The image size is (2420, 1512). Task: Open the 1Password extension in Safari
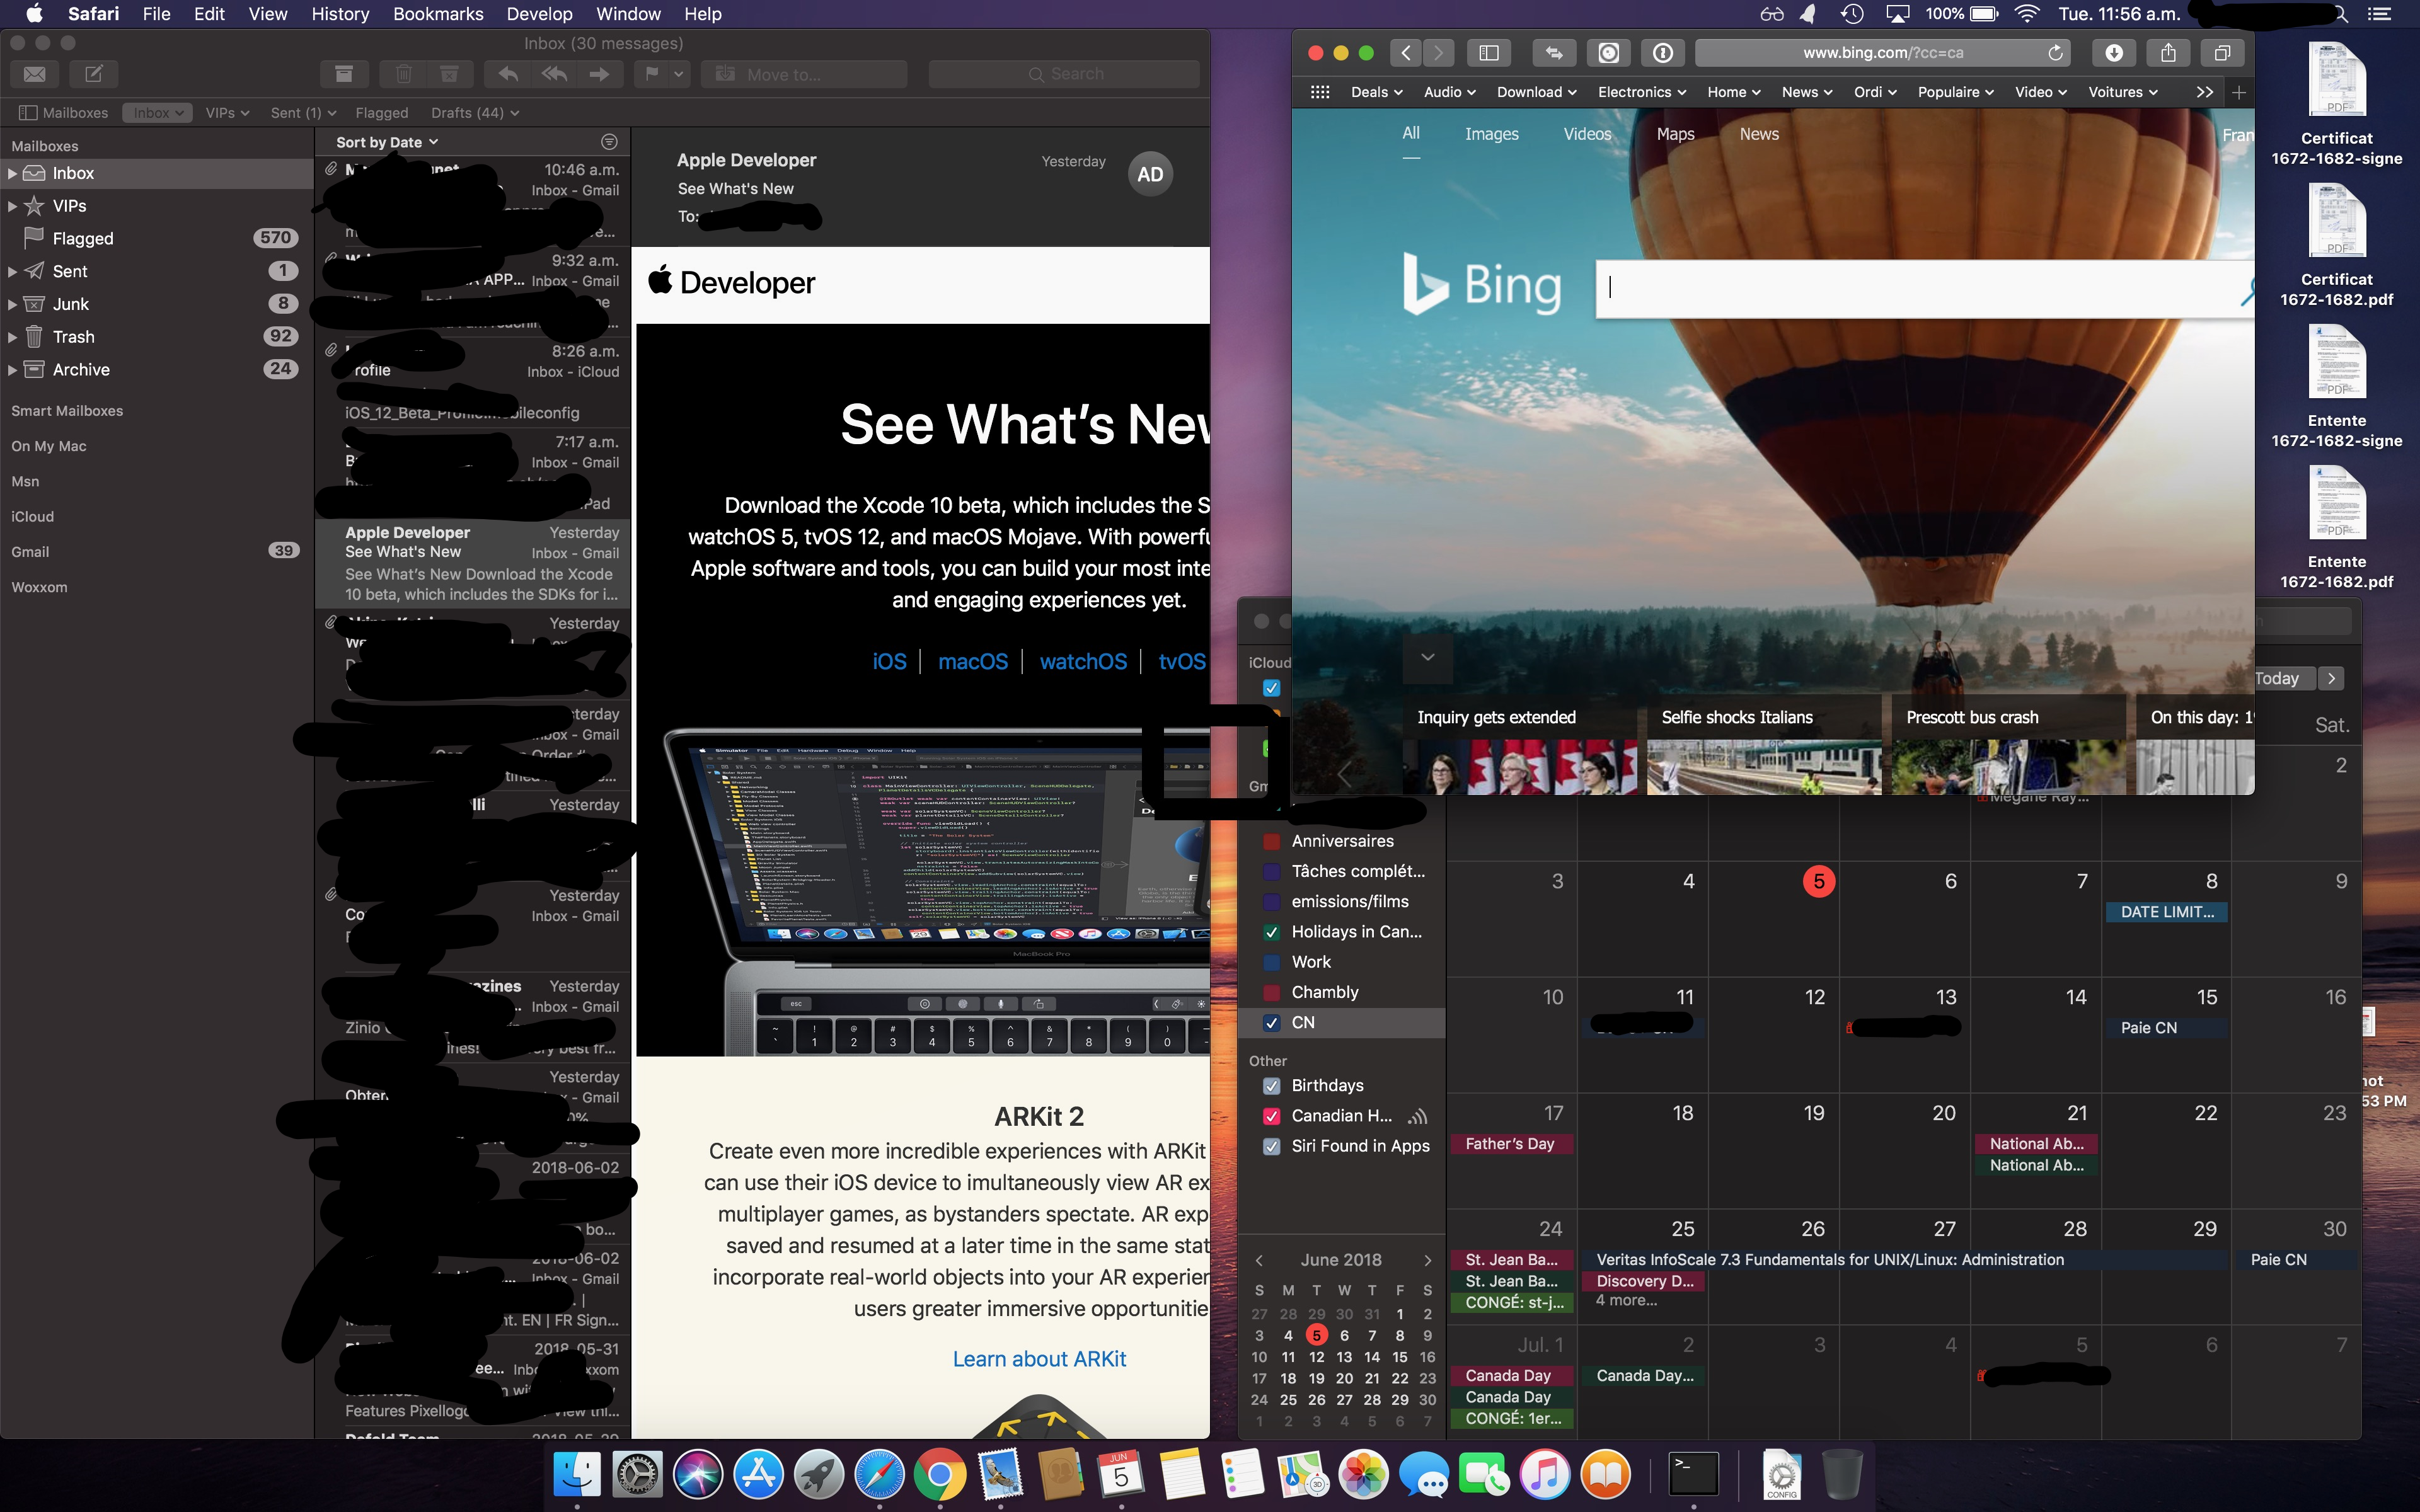[1663, 53]
